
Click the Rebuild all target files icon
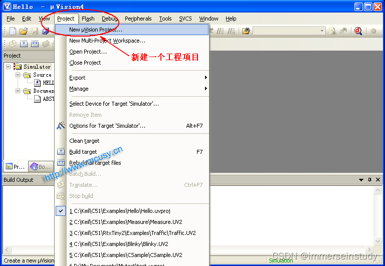(x=61, y=162)
